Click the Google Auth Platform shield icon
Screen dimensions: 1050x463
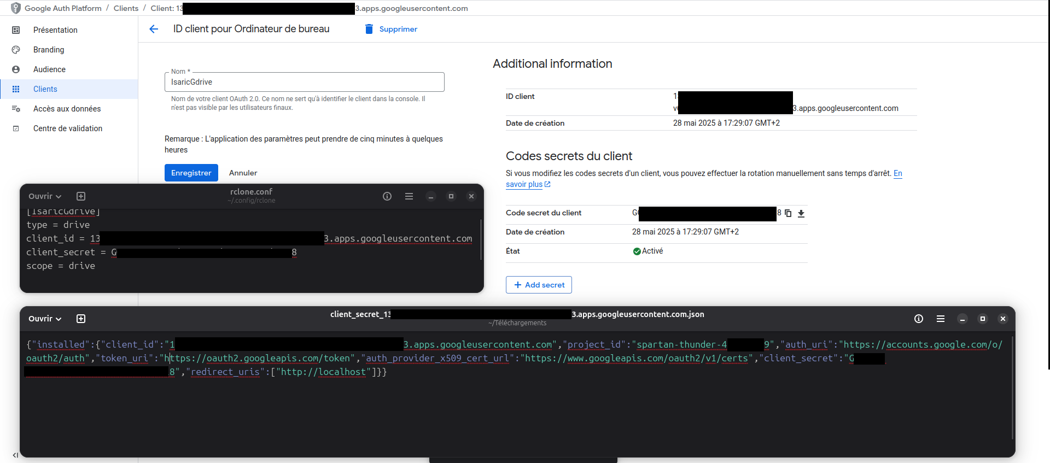pyautogui.click(x=16, y=8)
